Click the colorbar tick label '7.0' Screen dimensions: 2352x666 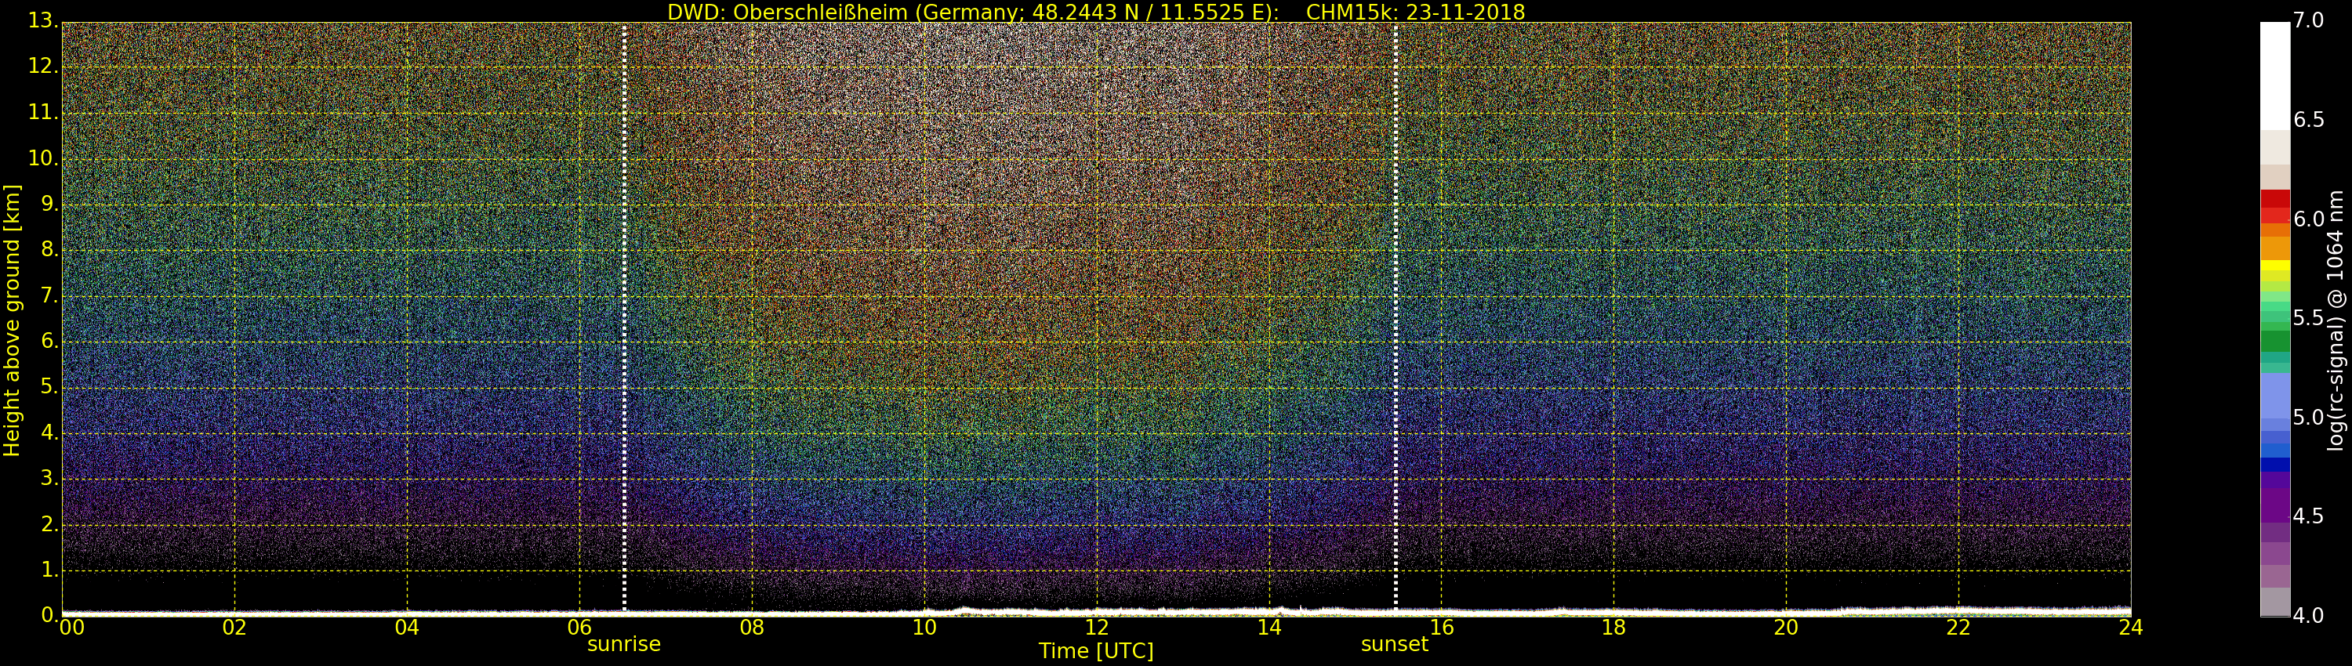pos(2308,20)
